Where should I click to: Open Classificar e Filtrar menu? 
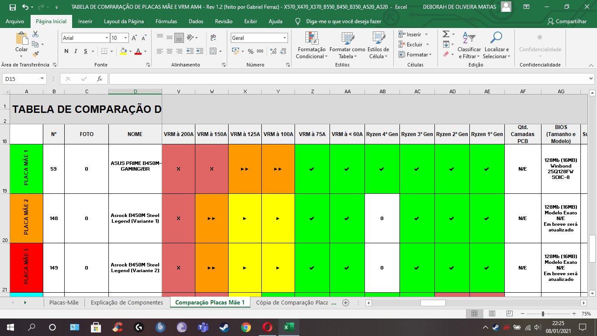pos(469,45)
